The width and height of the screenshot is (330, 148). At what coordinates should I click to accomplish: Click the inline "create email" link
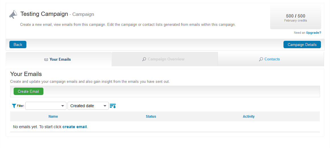pos(75,127)
